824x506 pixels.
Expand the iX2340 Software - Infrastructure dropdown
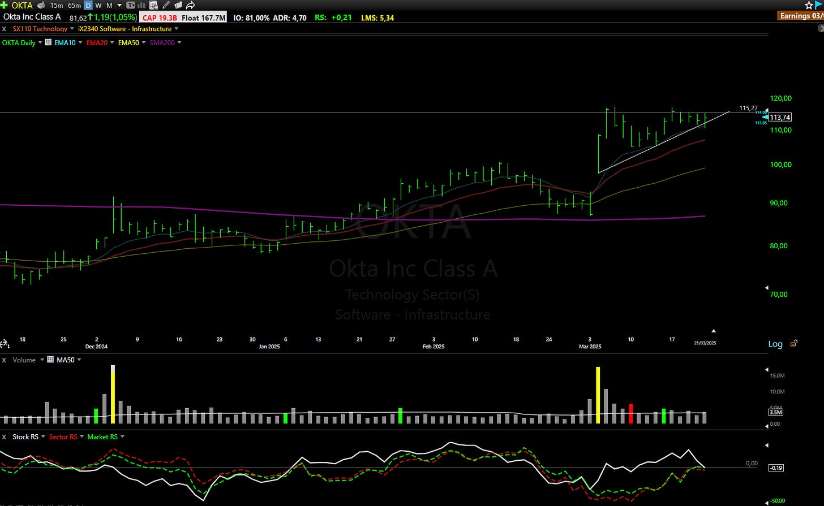[176, 29]
